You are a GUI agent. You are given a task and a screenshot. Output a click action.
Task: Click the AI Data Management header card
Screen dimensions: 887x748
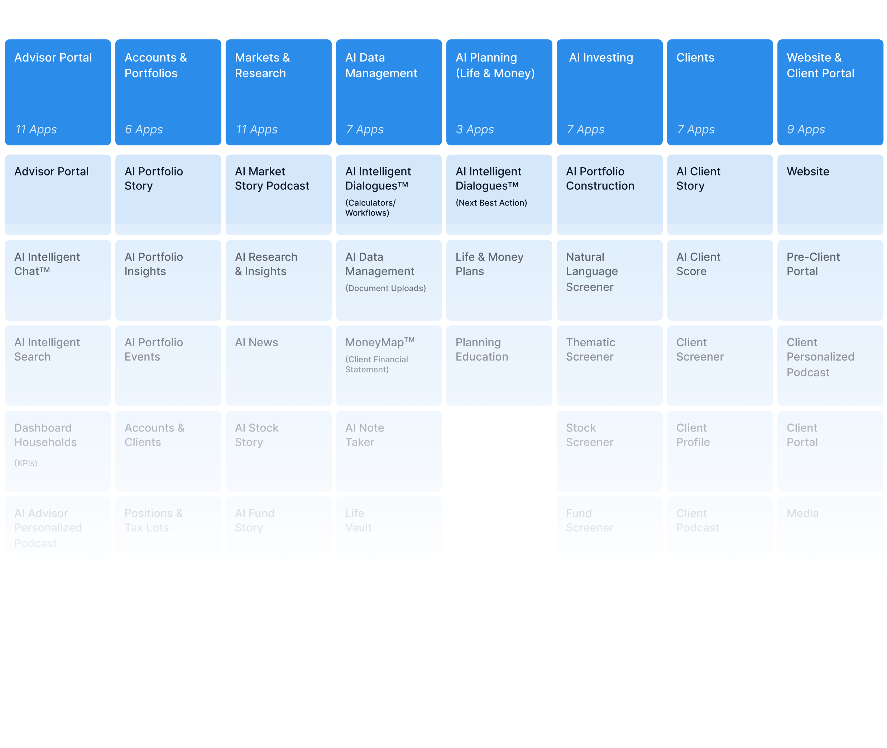click(389, 92)
